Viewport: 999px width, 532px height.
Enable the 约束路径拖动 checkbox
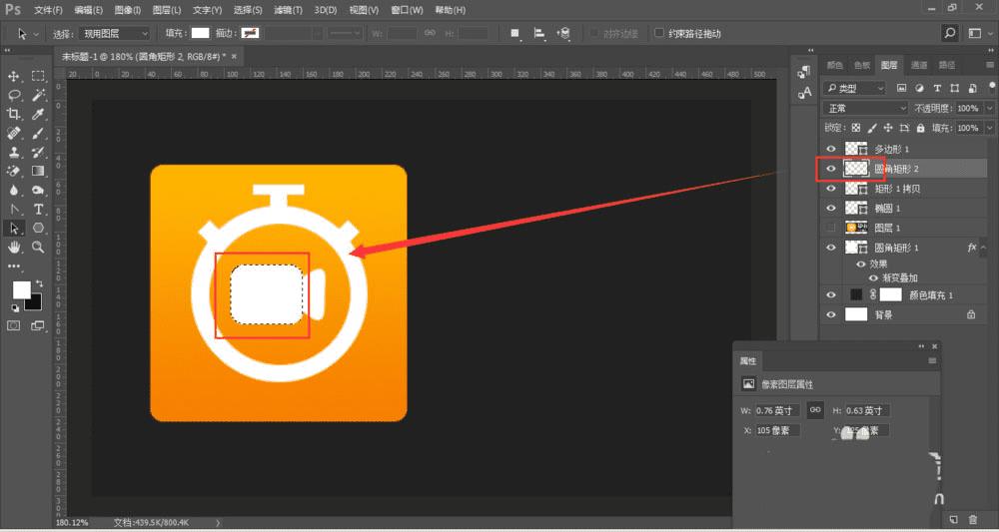659,33
